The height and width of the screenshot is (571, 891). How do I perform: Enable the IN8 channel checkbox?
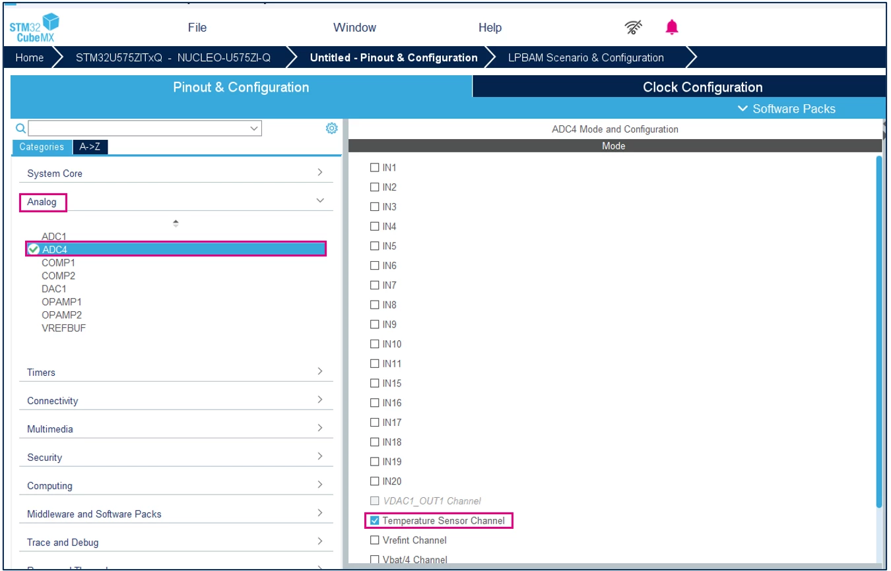(x=375, y=305)
